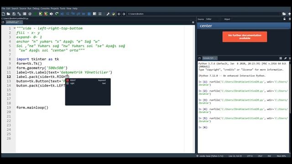Click the In [6] console prompt
292x164 pixels.
click(203, 128)
